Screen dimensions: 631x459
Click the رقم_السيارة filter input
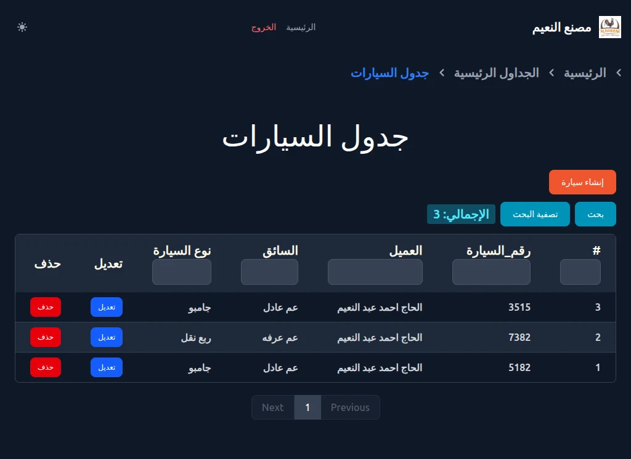coord(491,272)
